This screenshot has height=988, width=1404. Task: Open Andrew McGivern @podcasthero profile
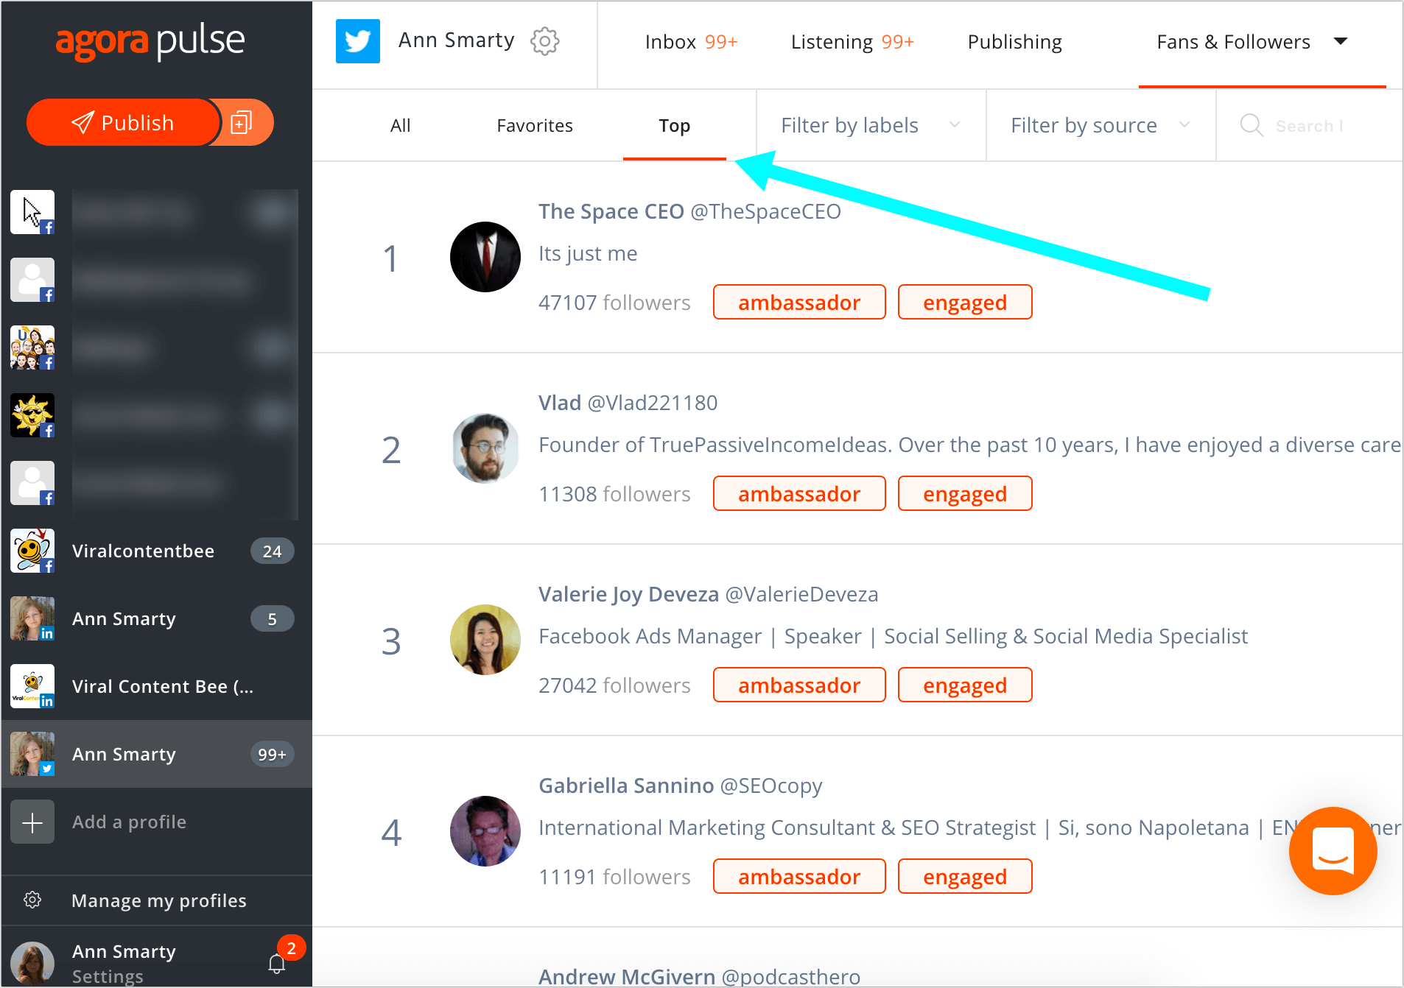(x=699, y=976)
